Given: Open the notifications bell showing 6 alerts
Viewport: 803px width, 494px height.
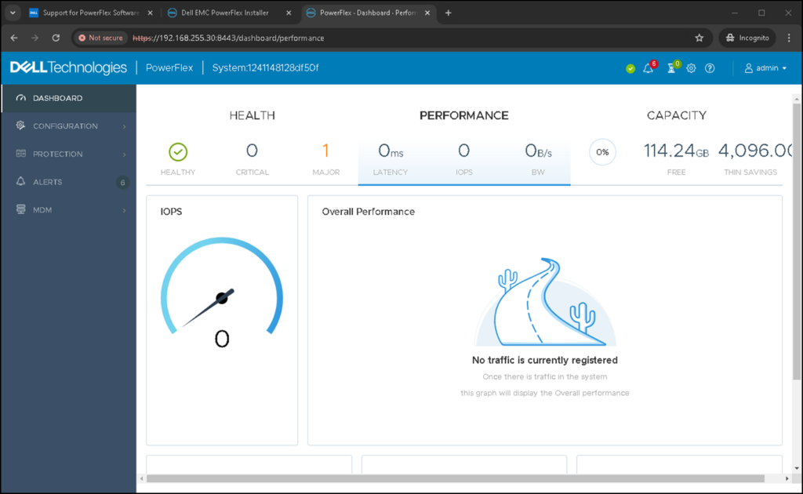Looking at the screenshot, I should (648, 68).
